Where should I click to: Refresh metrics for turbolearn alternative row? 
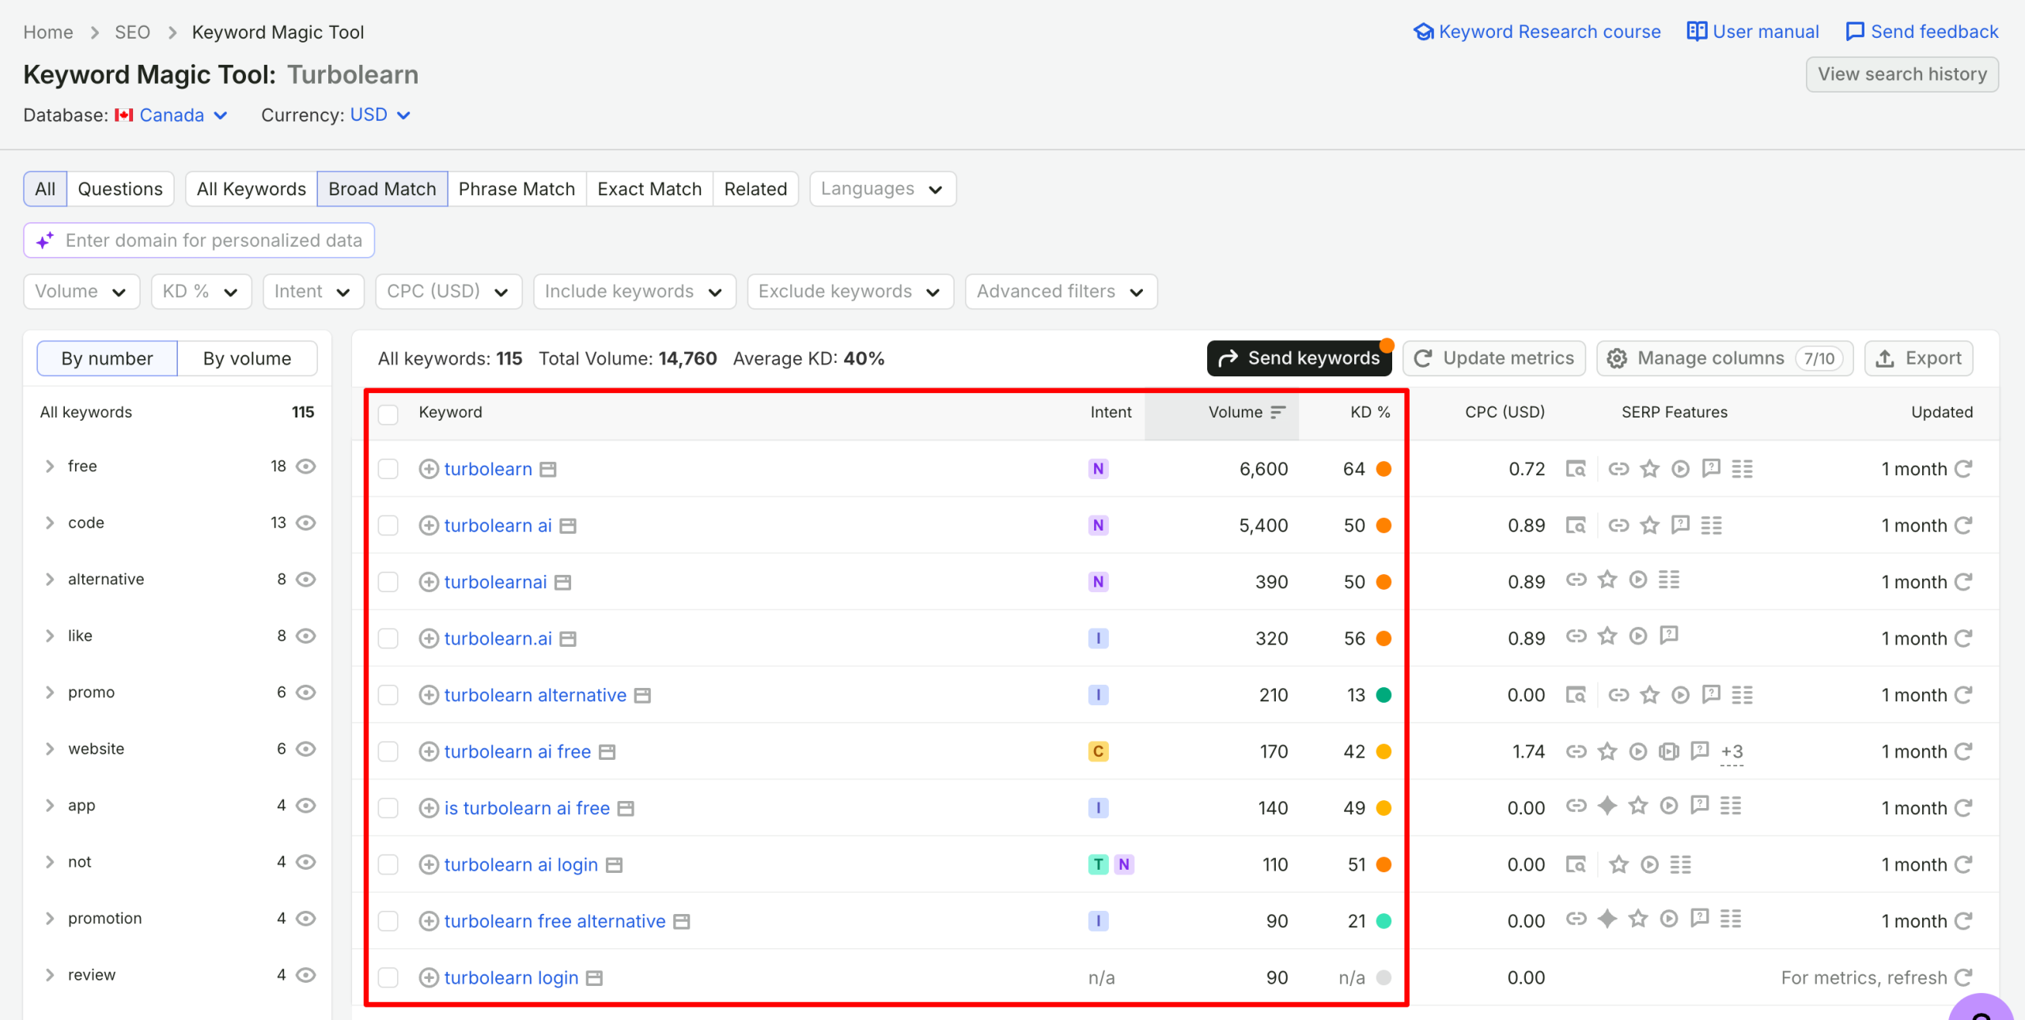click(x=1963, y=695)
